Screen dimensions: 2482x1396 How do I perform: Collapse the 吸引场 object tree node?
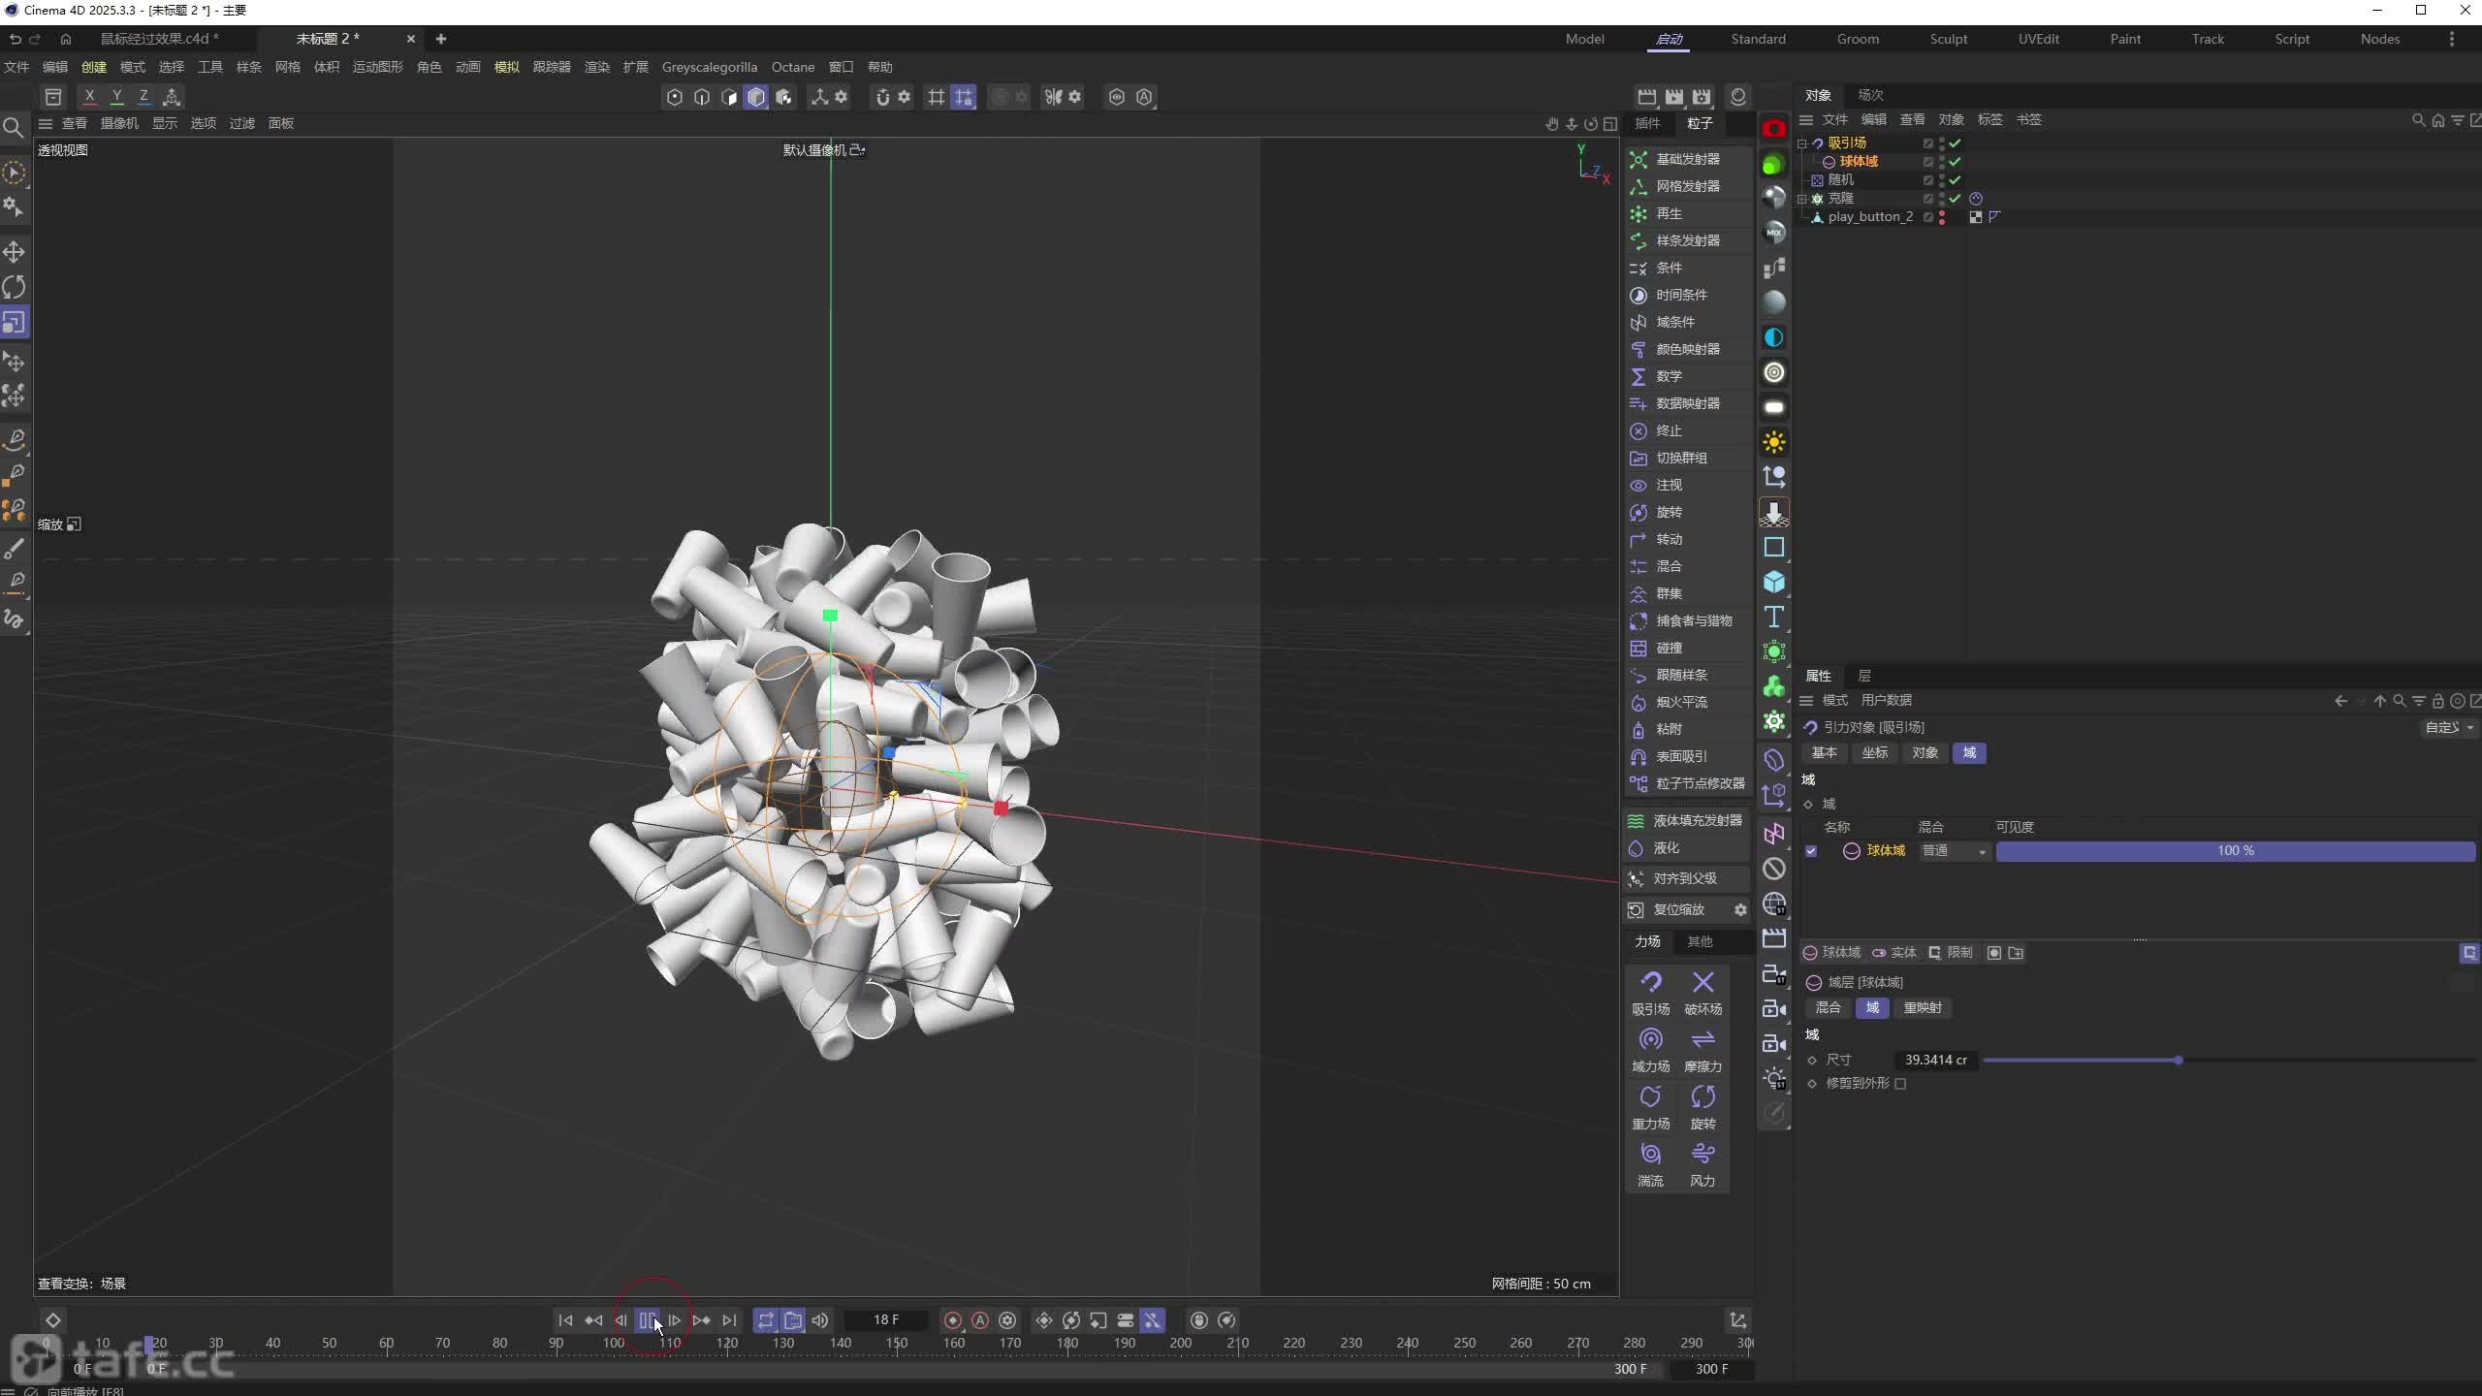1802,143
